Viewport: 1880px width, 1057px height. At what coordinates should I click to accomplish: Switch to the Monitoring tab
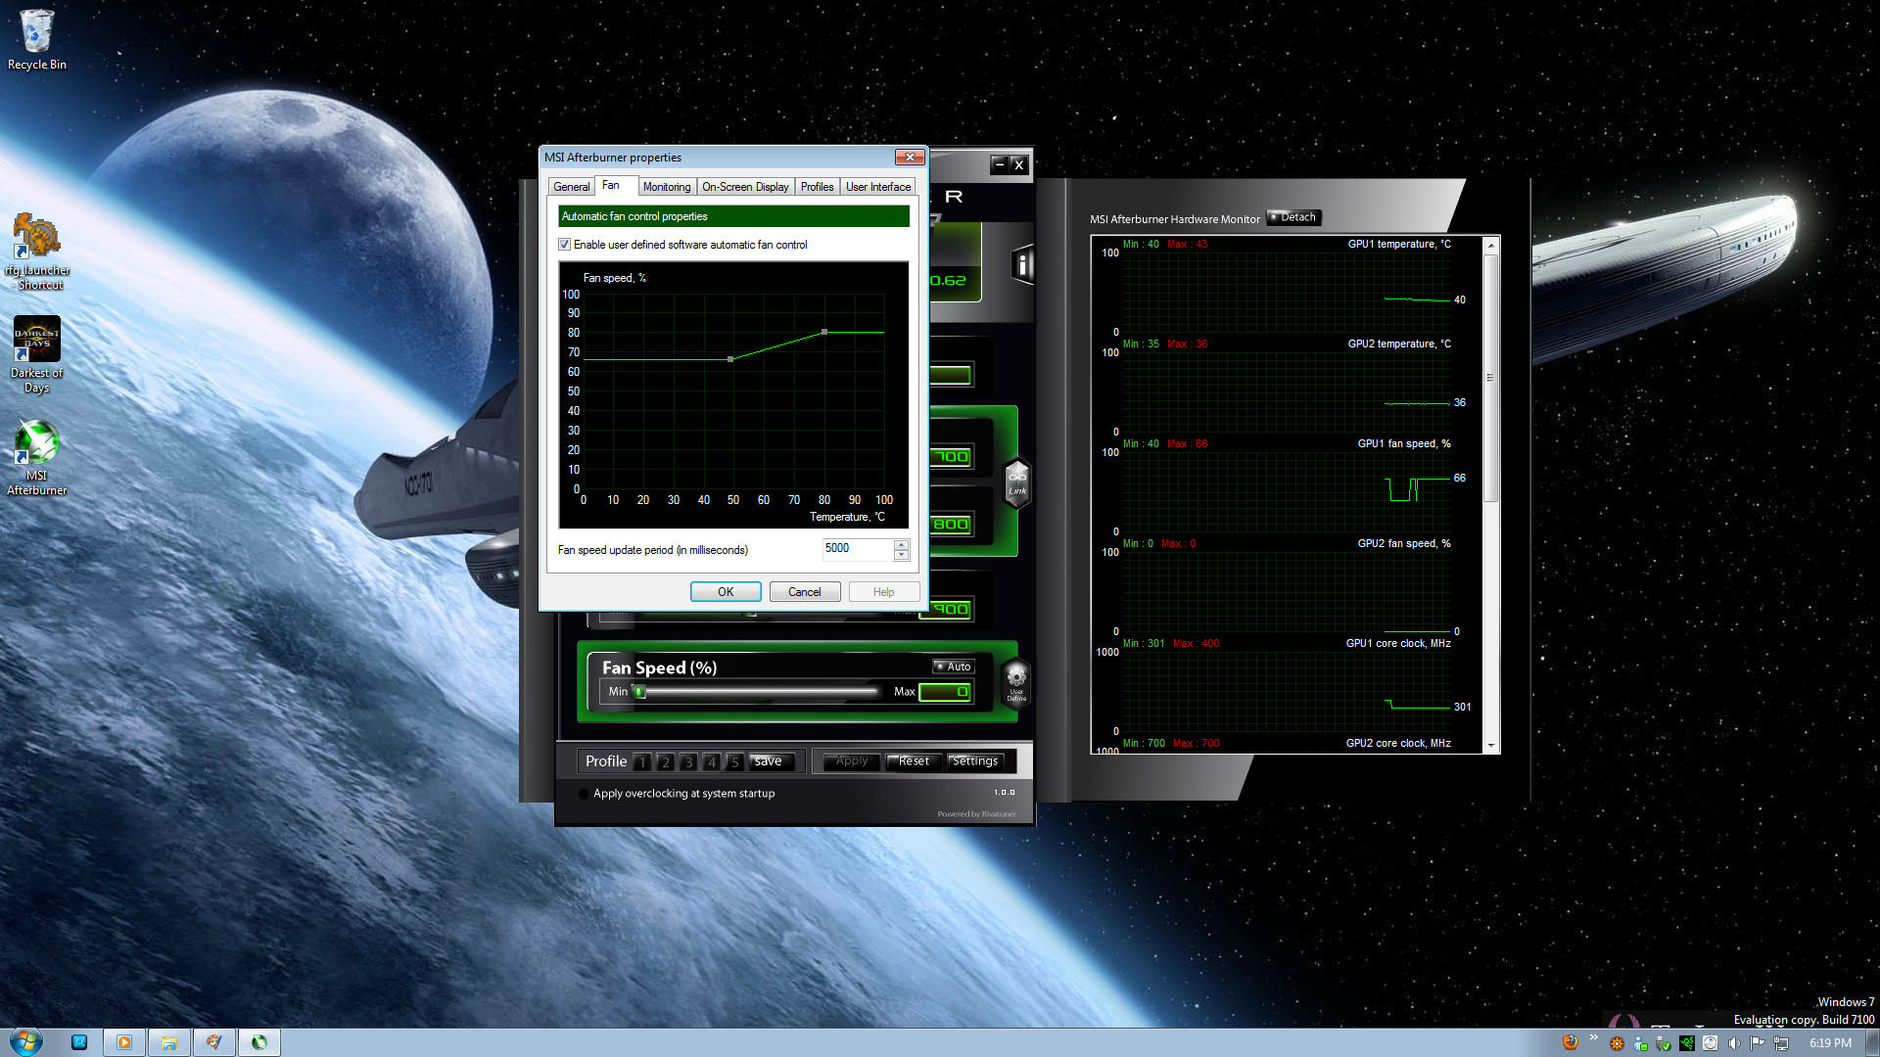[x=666, y=187]
